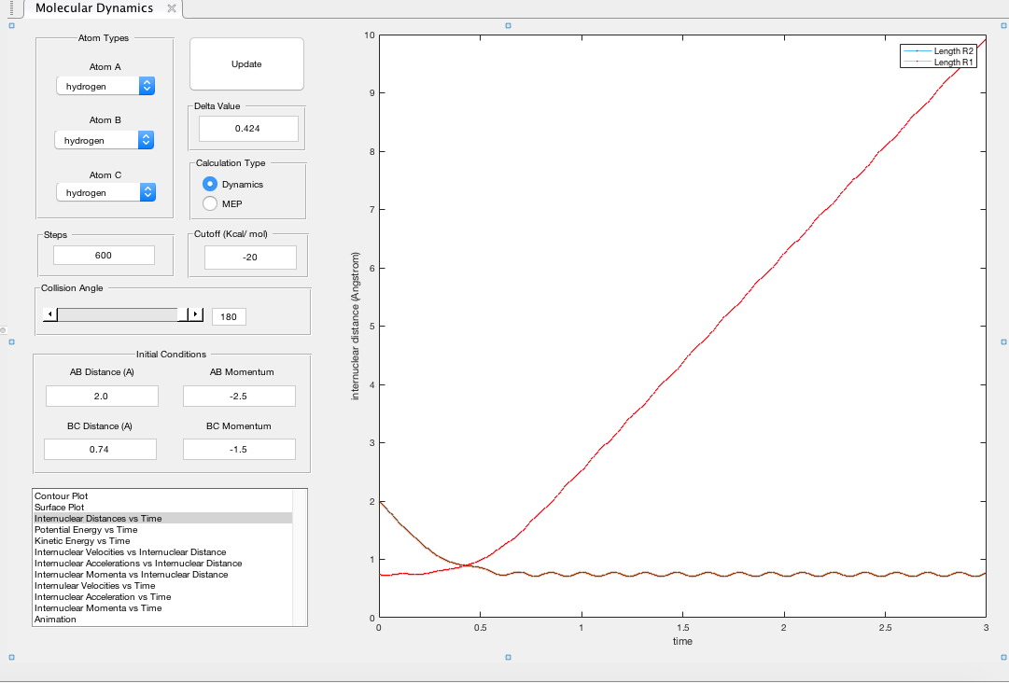Edit the Steps field showing 600

click(104, 255)
